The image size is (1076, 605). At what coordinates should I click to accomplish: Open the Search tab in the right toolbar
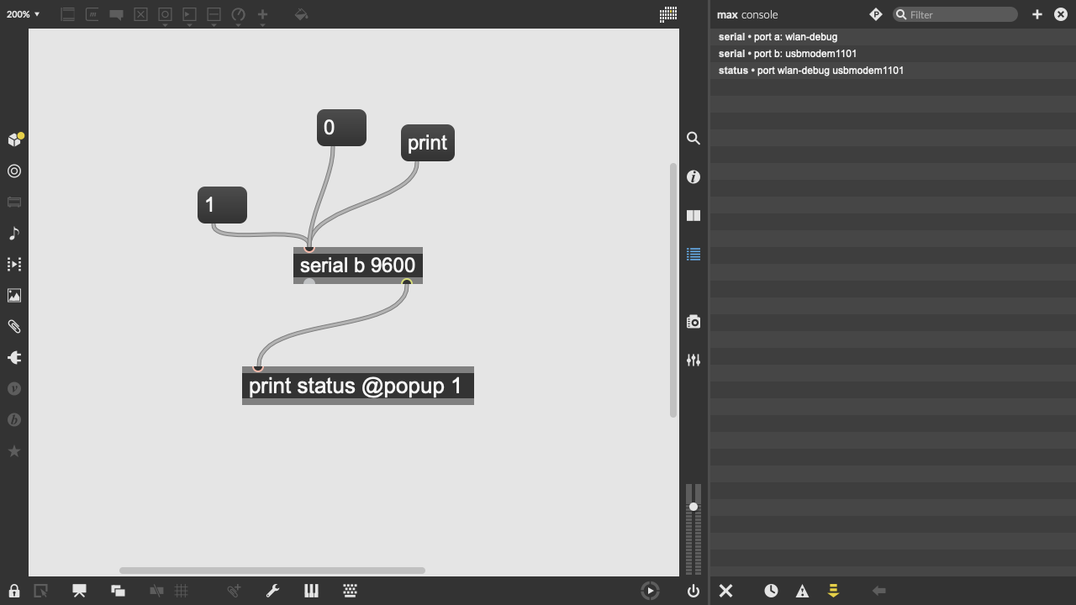[694, 139]
